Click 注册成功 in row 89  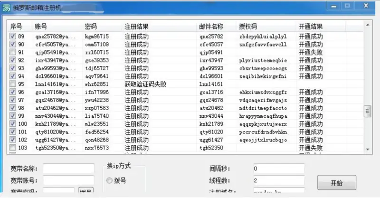(x=137, y=37)
